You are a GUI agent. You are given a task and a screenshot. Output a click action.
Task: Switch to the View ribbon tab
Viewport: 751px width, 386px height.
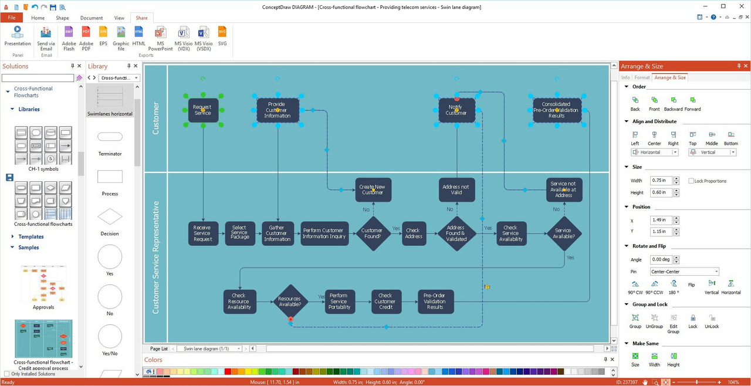pyautogui.click(x=119, y=18)
